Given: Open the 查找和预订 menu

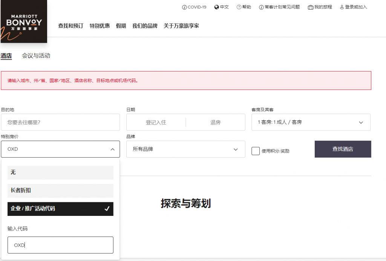Looking at the screenshot, I should tap(70, 26).
